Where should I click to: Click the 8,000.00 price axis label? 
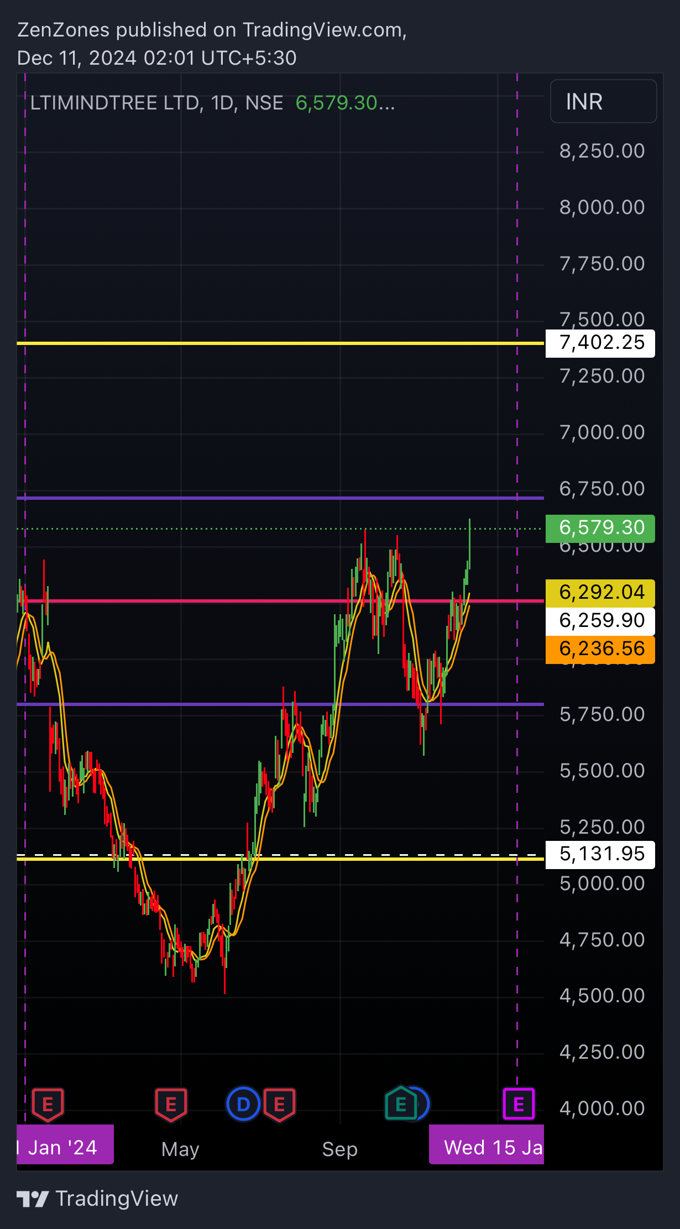[x=602, y=207]
